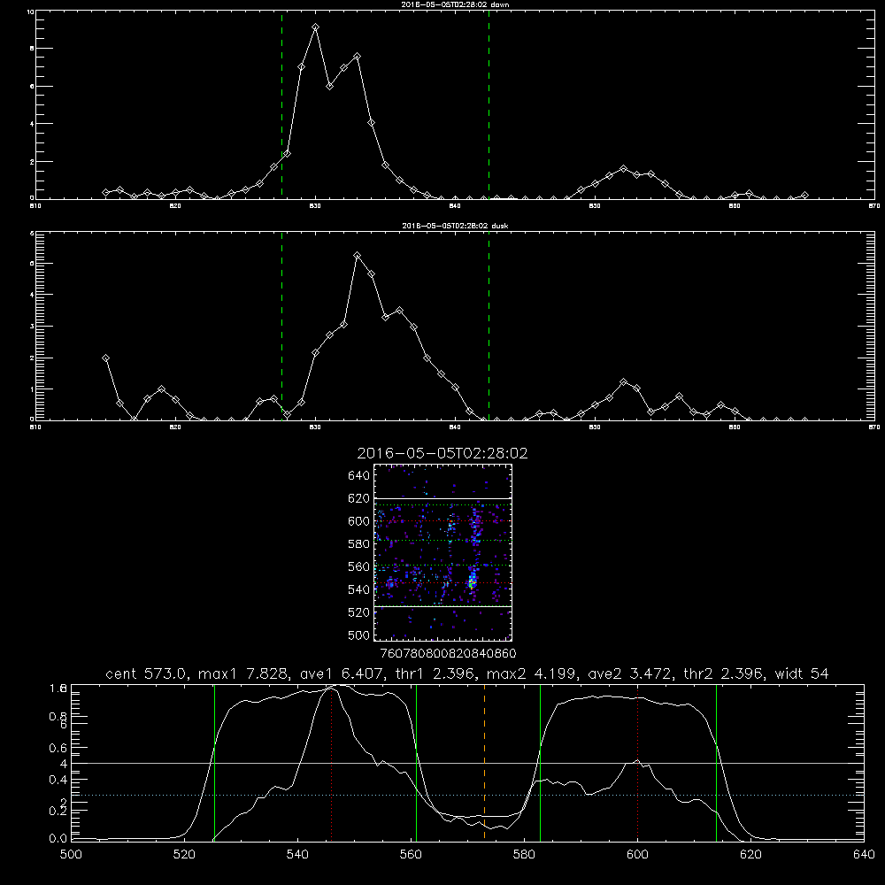885x885 pixels.
Task: Click bottom plot x-axis label '600'
Action: pos(637,855)
